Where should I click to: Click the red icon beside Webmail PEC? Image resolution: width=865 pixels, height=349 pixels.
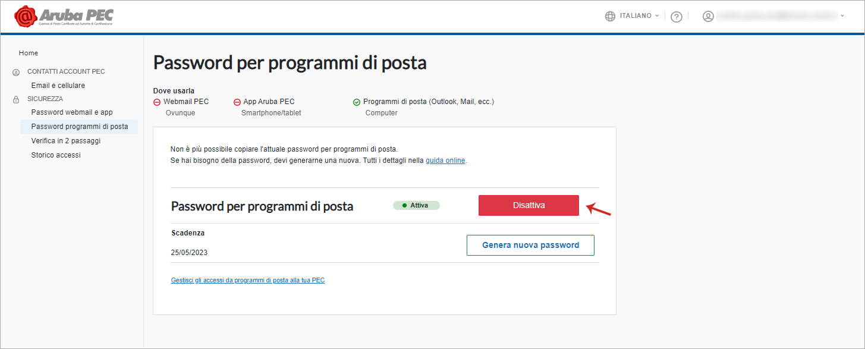157,102
